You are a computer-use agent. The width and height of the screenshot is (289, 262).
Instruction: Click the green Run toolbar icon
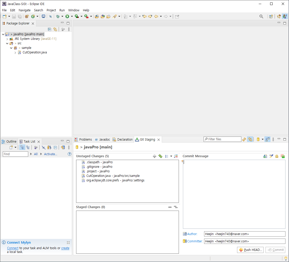[x=67, y=16]
